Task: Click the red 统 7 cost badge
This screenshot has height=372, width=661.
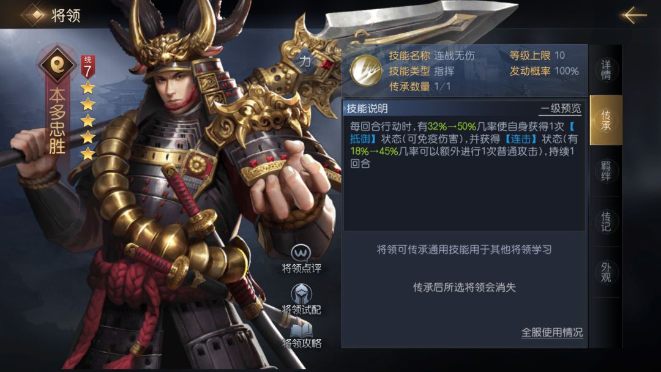Action: (x=88, y=67)
